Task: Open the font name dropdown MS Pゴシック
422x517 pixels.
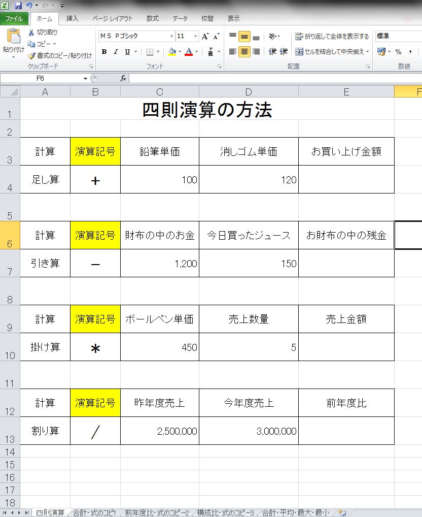Action: [171, 37]
